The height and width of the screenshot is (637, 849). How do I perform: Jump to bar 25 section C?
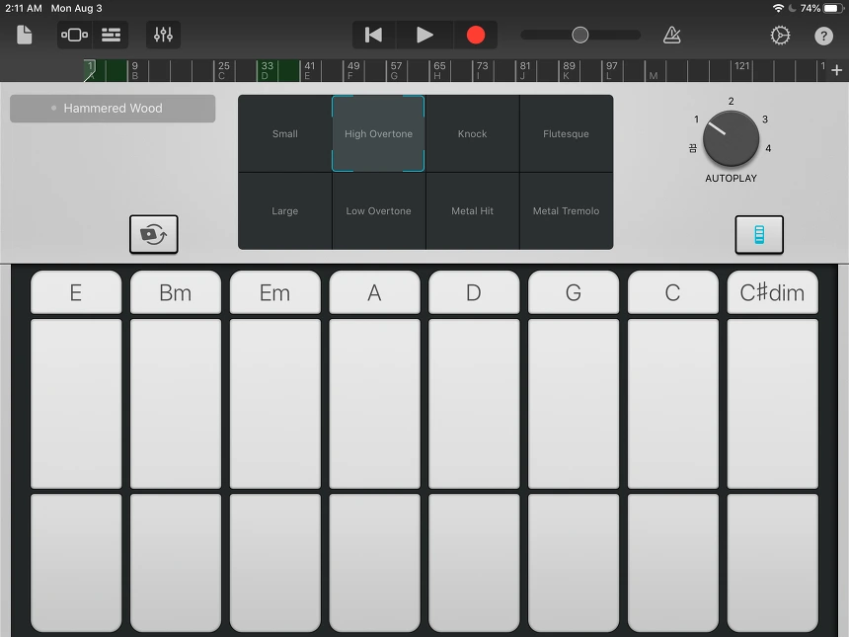click(x=223, y=70)
